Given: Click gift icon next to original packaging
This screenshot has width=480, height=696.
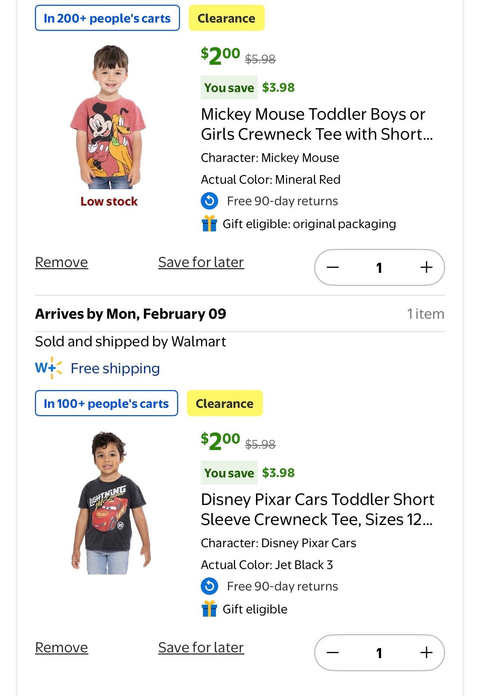Looking at the screenshot, I should coord(209,223).
